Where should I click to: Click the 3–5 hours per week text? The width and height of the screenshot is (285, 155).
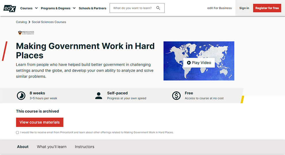click(x=43, y=98)
